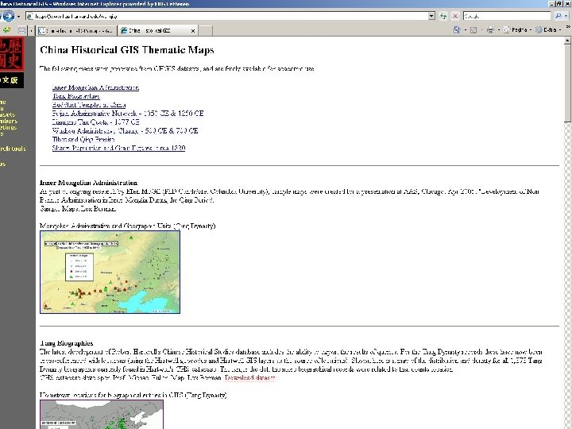
Task: Click the browser Forward arrow button
Action: pos(9,16)
